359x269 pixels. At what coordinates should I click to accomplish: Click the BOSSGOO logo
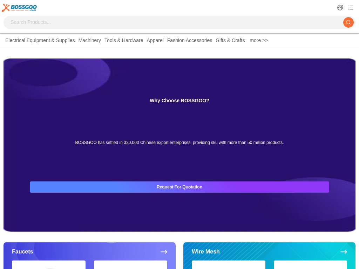pyautogui.click(x=19, y=8)
